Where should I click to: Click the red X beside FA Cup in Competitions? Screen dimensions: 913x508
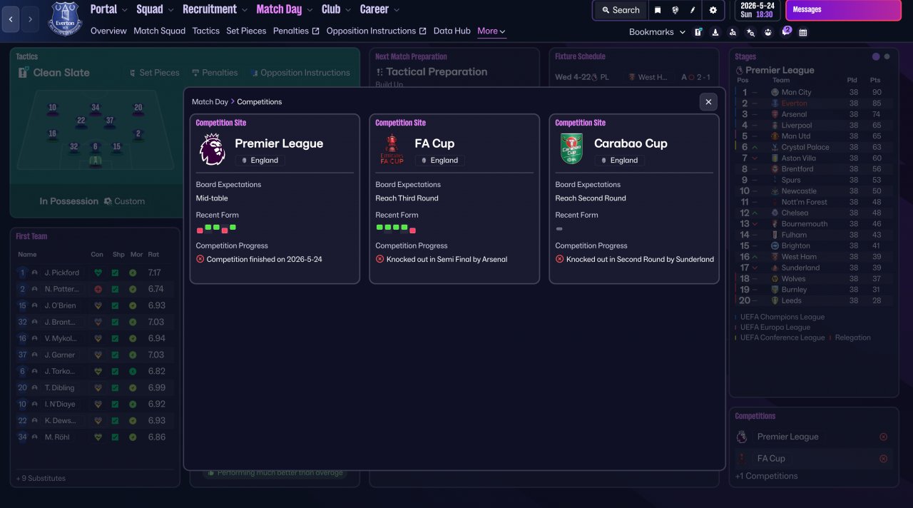[x=884, y=459]
